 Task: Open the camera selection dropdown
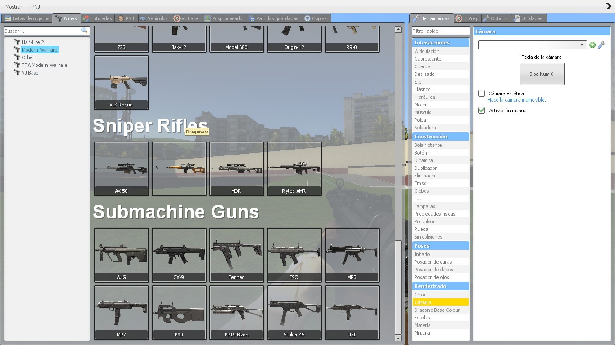pyautogui.click(x=581, y=45)
